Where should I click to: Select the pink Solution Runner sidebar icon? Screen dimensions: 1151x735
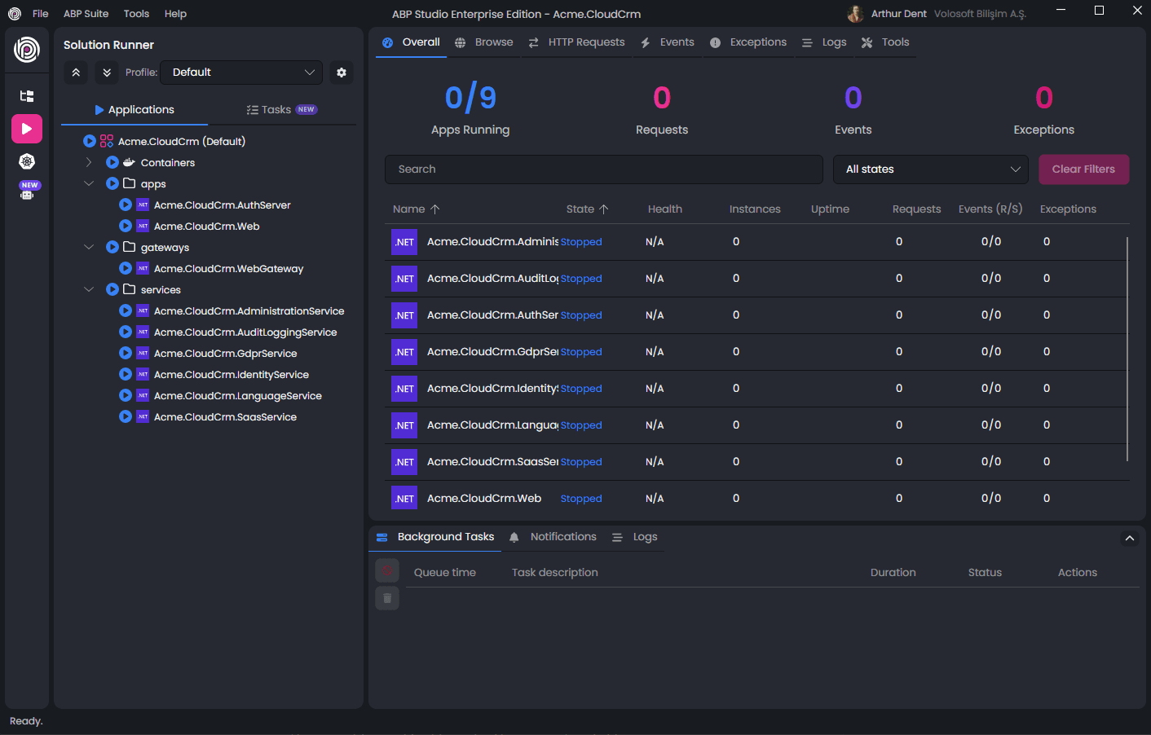click(x=27, y=128)
